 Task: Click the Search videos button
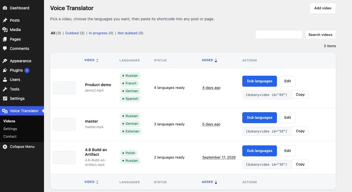[320, 35]
